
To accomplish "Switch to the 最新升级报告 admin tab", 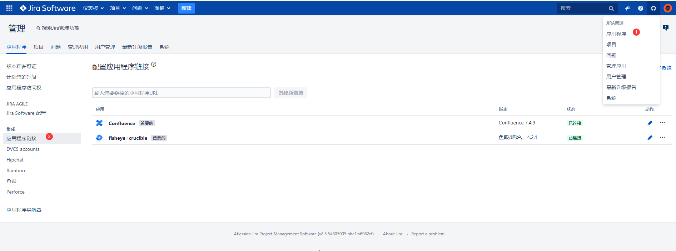I will tap(137, 47).
